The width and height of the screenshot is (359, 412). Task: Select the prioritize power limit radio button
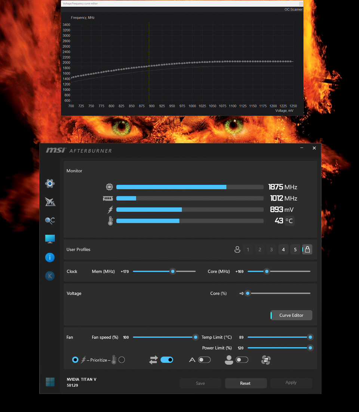coord(75,360)
